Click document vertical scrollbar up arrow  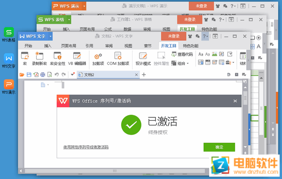click(x=245, y=87)
